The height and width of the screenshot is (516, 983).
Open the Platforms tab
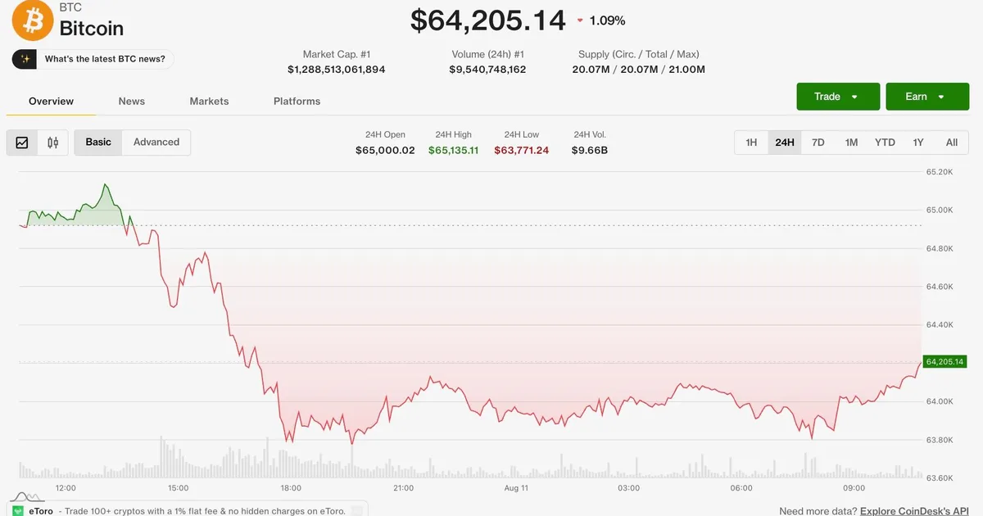click(x=297, y=102)
